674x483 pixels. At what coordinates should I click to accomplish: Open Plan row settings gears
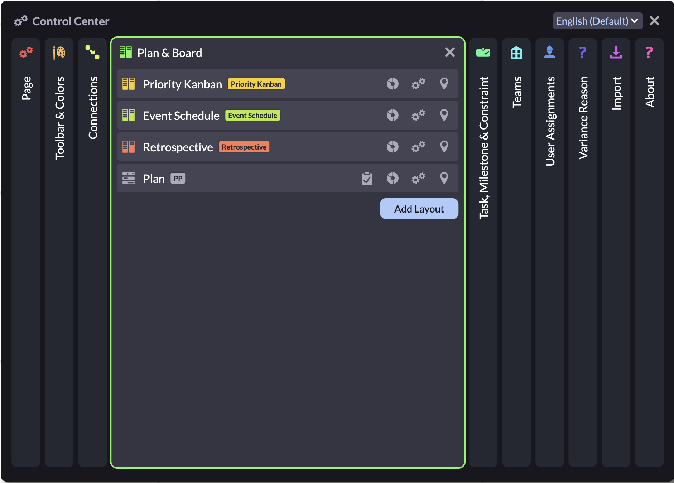click(x=418, y=179)
